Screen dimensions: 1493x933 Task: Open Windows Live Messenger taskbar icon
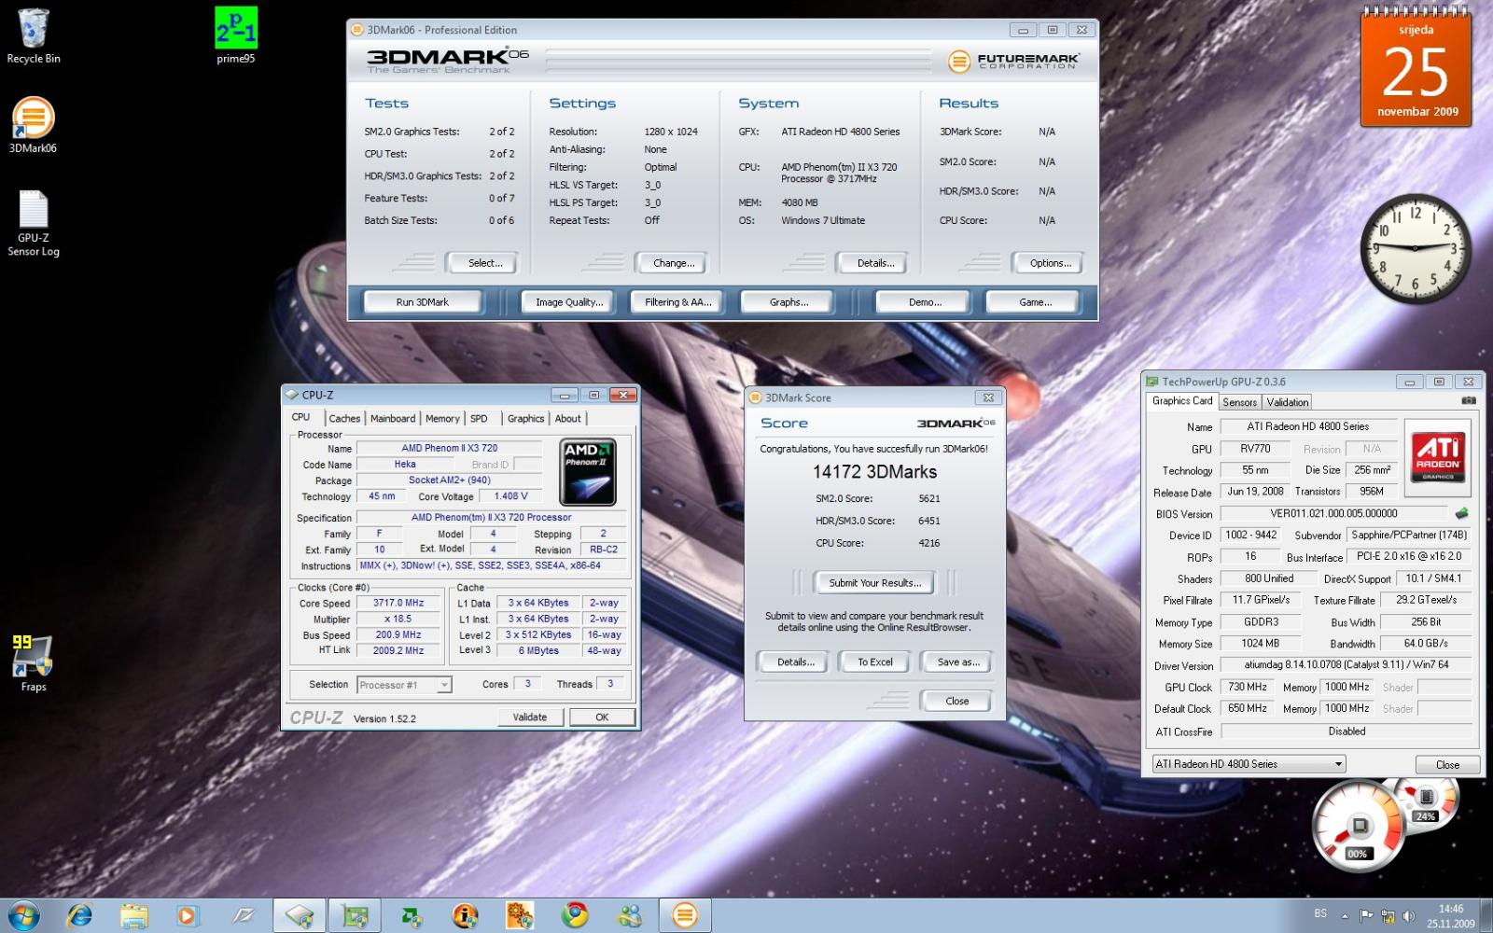point(630,915)
